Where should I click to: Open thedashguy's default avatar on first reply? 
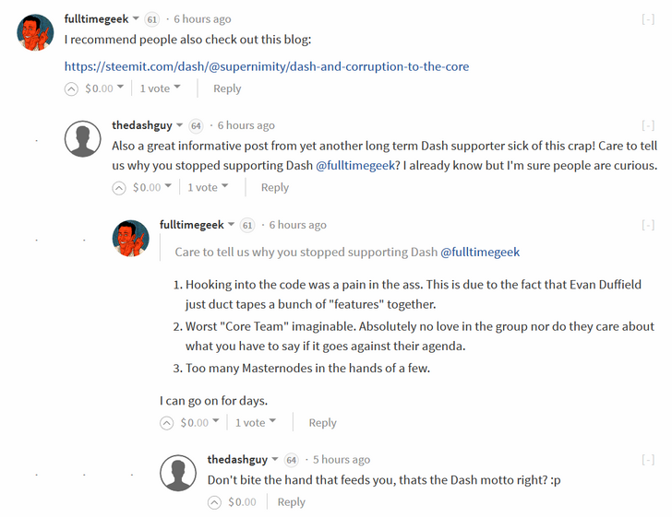click(83, 138)
